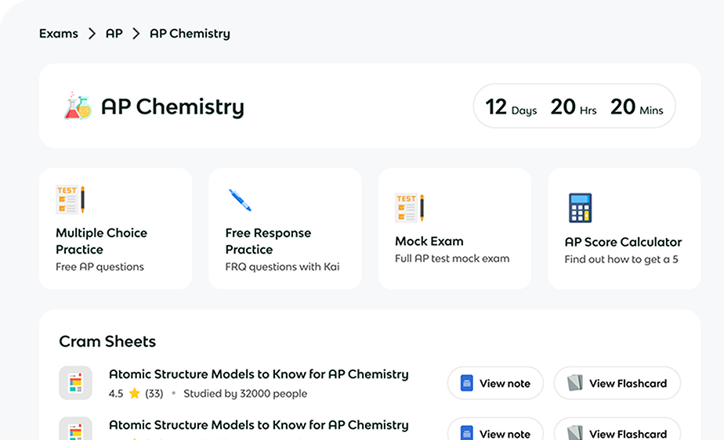Click the (33) review count
This screenshot has height=440, width=724.
tap(154, 394)
